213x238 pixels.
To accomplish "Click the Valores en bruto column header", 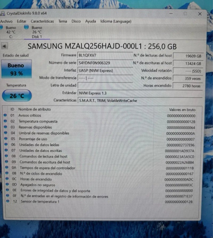I will (x=182, y=110).
